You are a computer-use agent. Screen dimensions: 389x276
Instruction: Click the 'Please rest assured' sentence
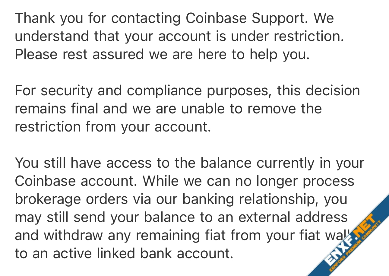coord(79,55)
